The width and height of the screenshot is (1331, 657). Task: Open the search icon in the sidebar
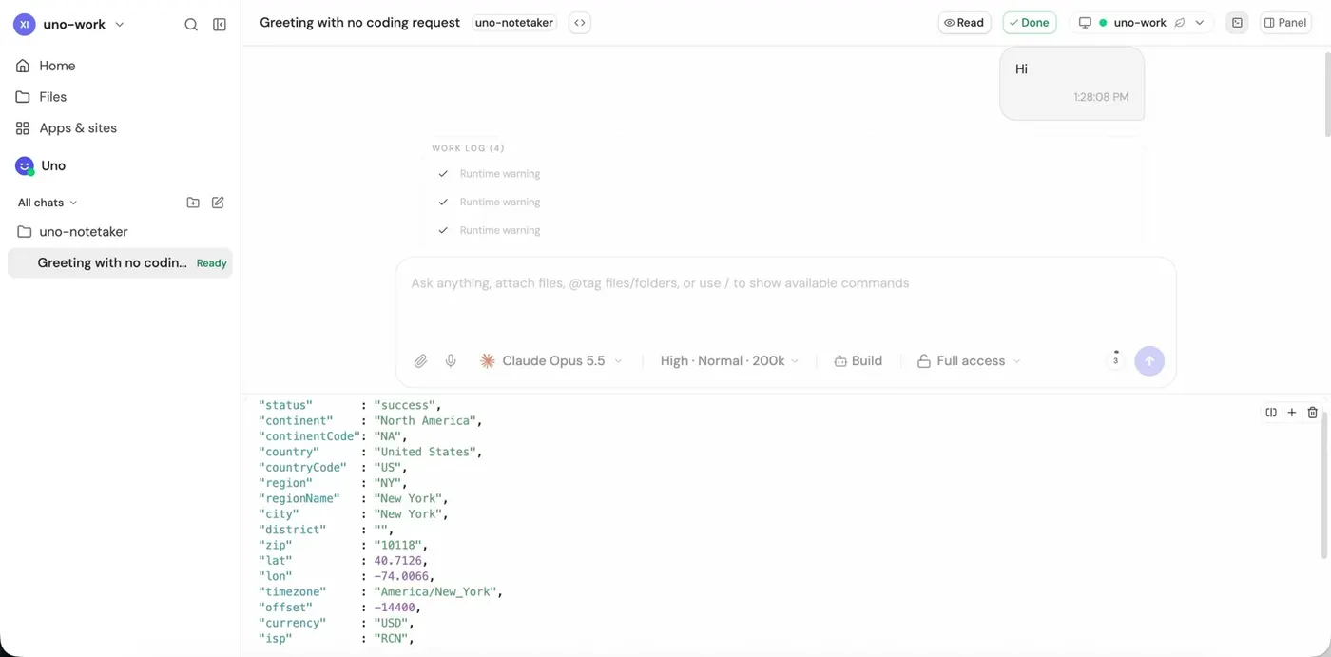pos(191,25)
